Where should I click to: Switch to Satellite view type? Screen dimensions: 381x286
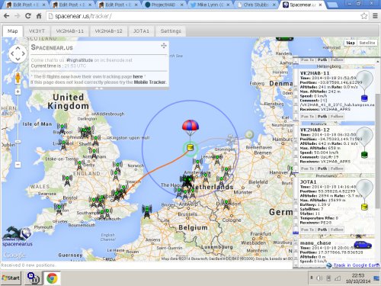[x=367, y=43]
